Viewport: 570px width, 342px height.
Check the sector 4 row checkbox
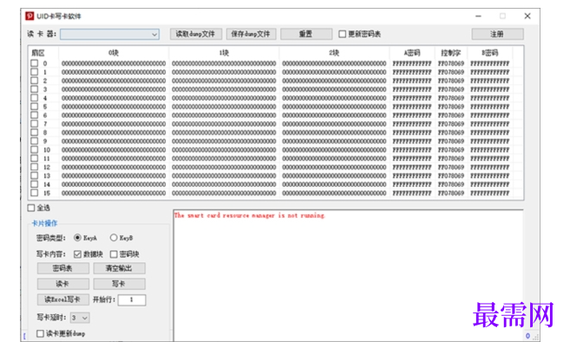pos(35,98)
